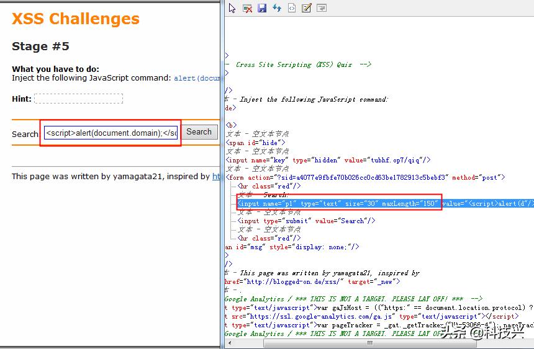Screen dimensions: 534x349
Task: Select the script node containing var pageTracker
Action: [x=379, y=325]
